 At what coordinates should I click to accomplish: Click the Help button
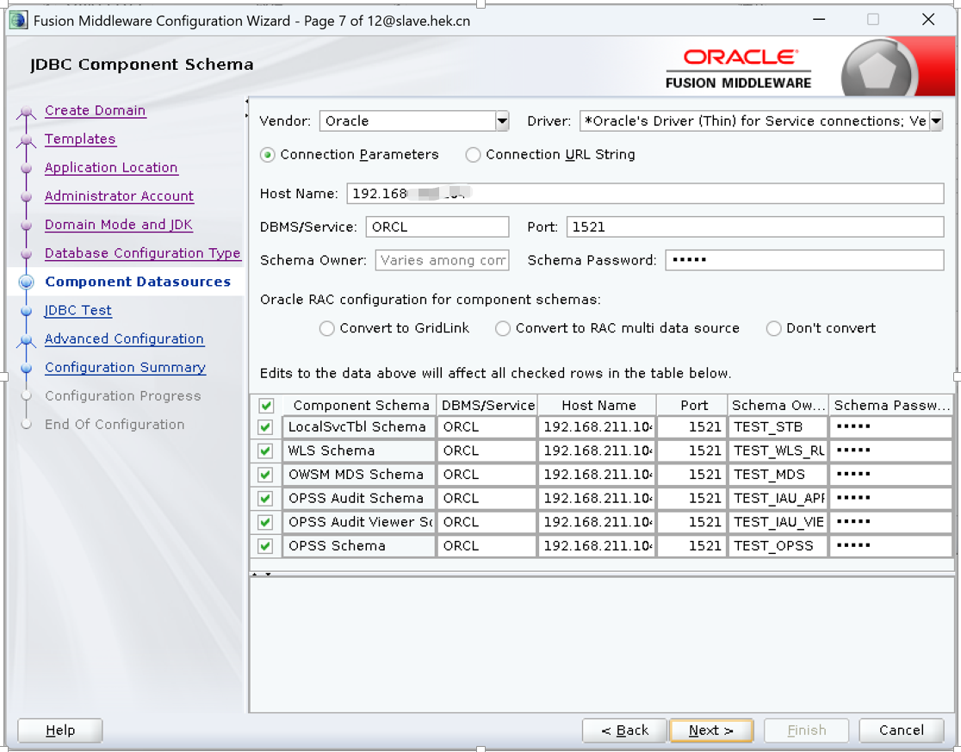[60, 730]
